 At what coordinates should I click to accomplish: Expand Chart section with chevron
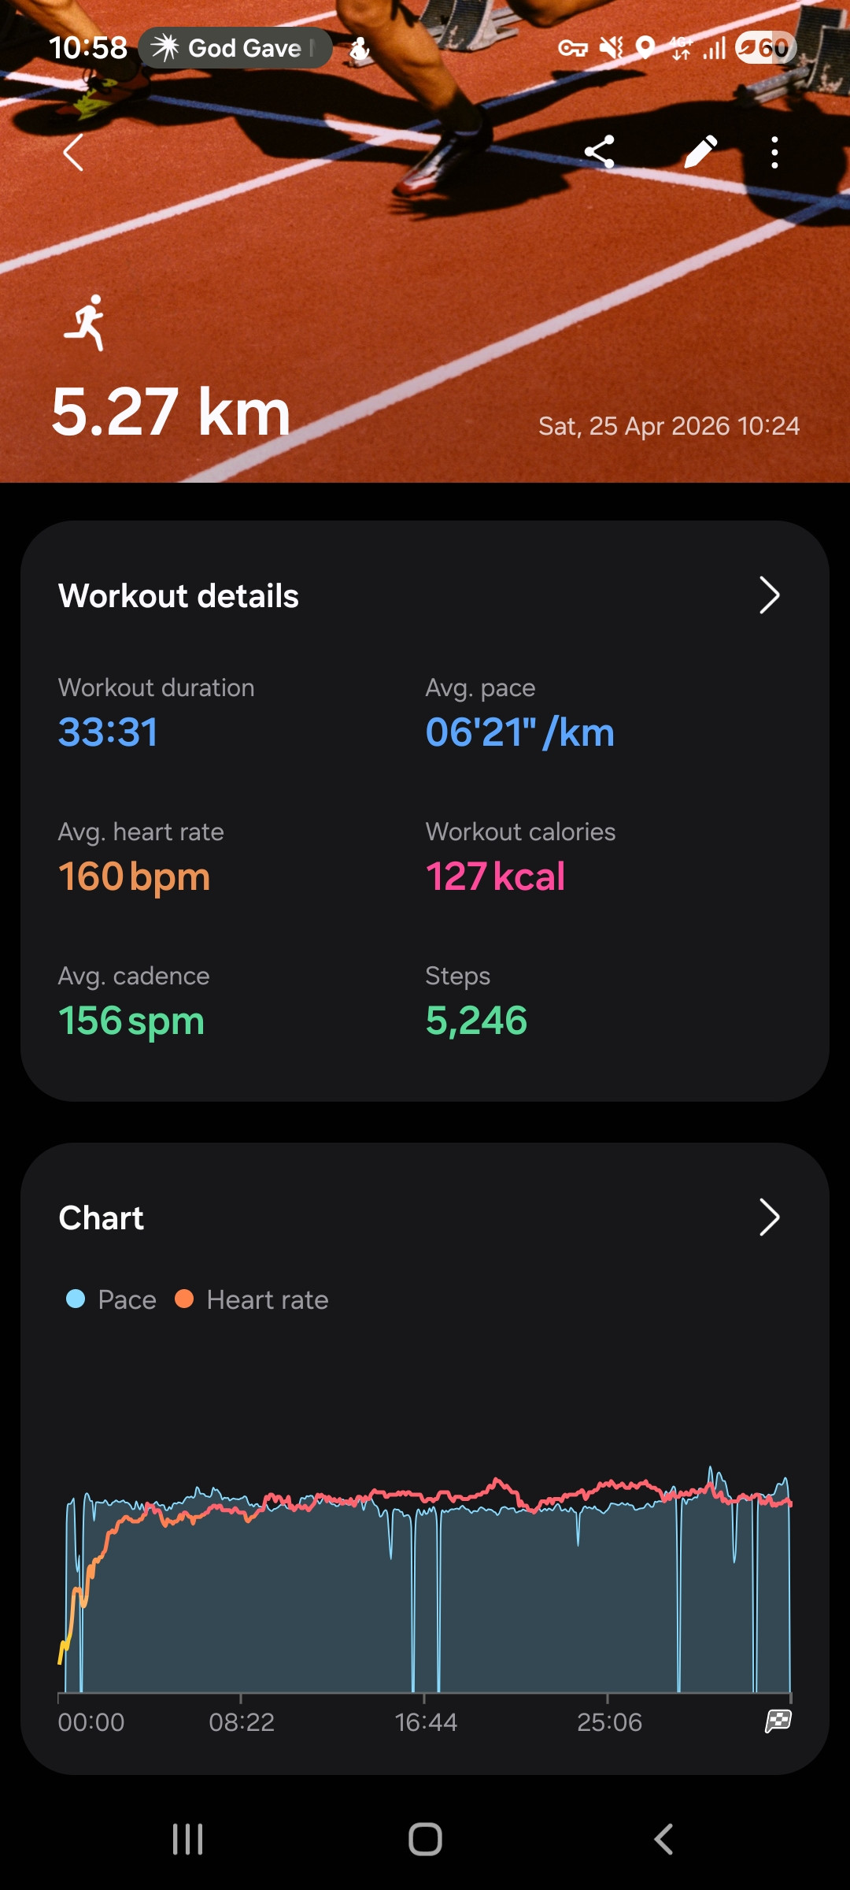coord(769,1217)
